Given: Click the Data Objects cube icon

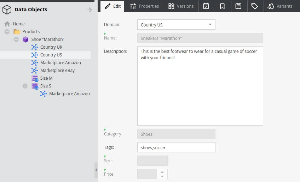Looking at the screenshot, I should (x=7, y=10).
